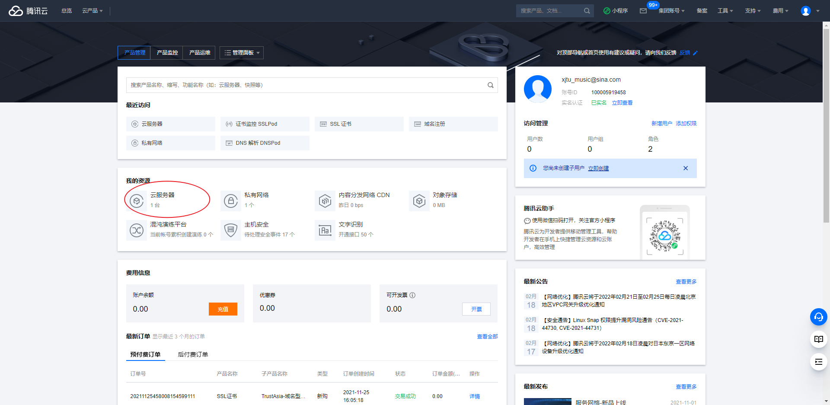Open the Linux Snap vulnerability announcement
The width and height of the screenshot is (830, 405).
613,324
